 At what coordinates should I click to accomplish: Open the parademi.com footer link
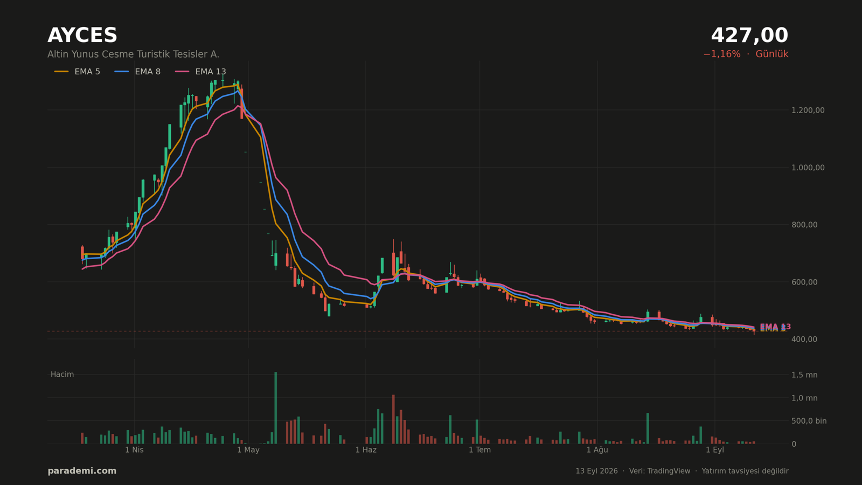82,471
